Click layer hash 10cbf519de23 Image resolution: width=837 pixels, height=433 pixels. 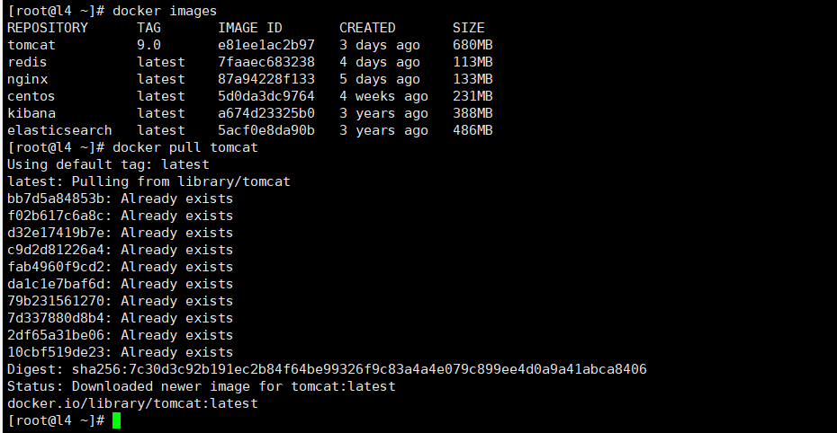coord(56,352)
